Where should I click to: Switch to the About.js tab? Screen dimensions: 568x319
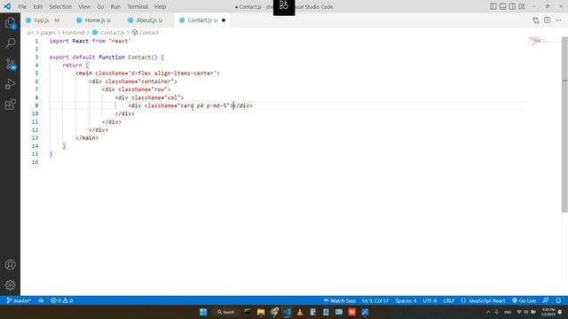[146, 20]
